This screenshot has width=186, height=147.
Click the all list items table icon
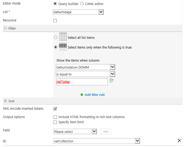click(63, 37)
